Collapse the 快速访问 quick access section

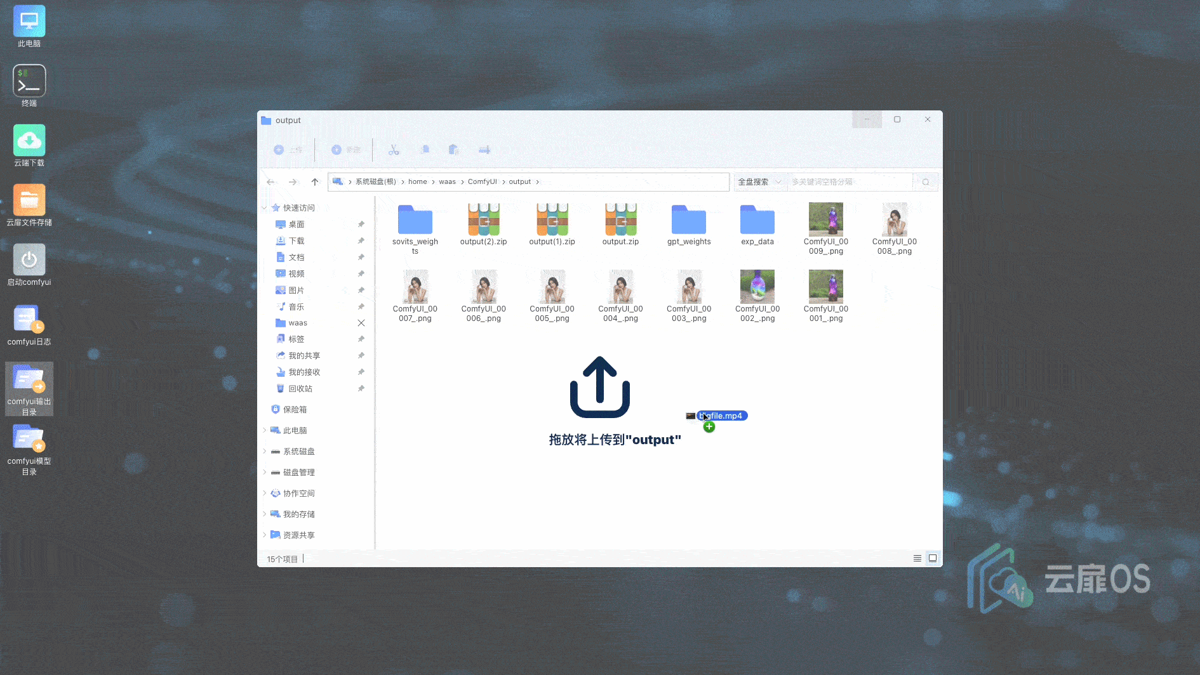pyautogui.click(x=265, y=208)
